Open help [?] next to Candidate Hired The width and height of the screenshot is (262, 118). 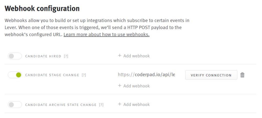66,56
